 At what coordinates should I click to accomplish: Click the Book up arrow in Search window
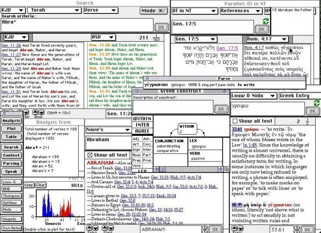point(35,112)
